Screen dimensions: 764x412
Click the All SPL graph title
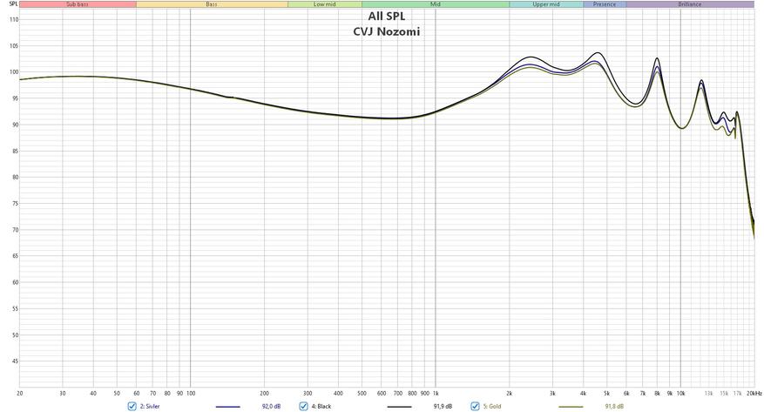387,16
